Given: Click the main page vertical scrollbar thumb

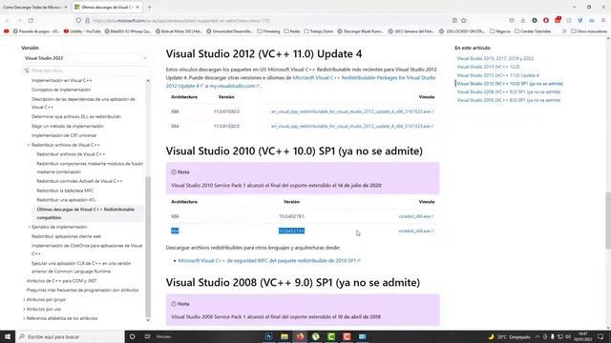Looking at the screenshot, I should tap(608, 220).
